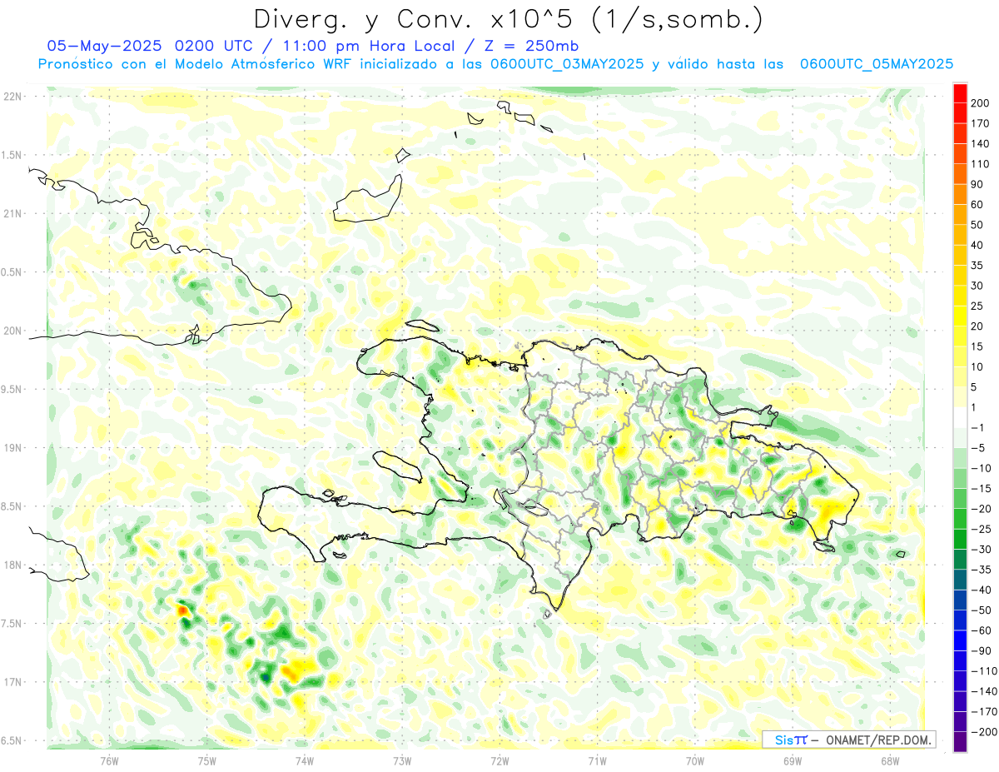Click the "70W" longitude label

click(695, 761)
